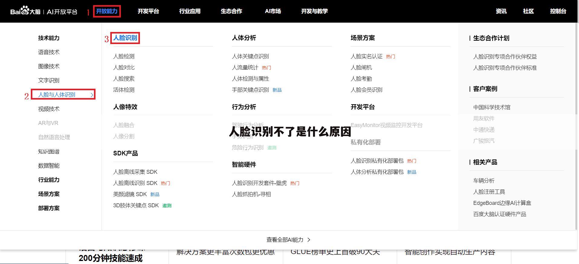Select 知识图谱 in the sidebar
Screen dimensions: 579x264
pyautogui.click(x=49, y=151)
